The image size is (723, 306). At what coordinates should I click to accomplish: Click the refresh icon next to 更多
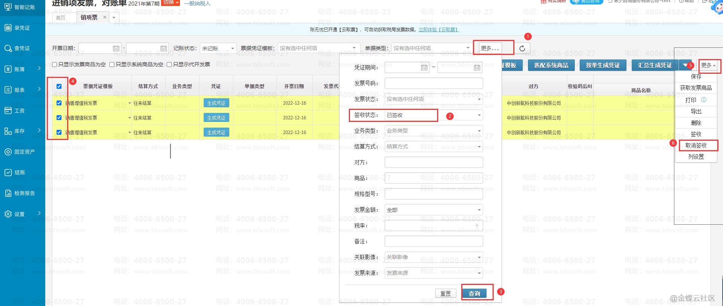[x=522, y=48]
